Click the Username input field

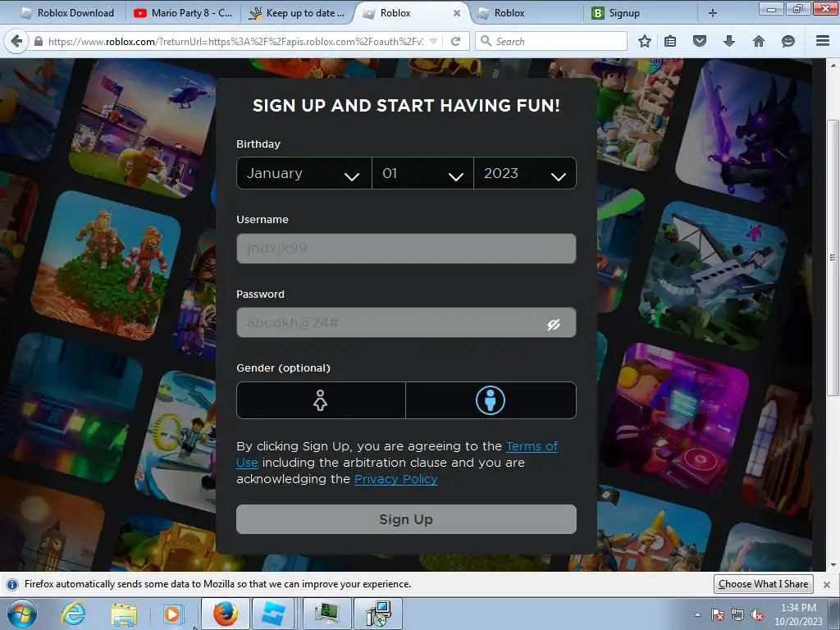[x=406, y=248]
